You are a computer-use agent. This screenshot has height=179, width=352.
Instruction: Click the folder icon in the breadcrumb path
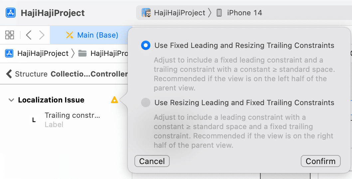(83, 54)
